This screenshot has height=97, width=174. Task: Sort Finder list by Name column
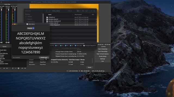tap(50, 15)
